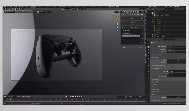Click the Film Exposure value slider
This screenshot has width=189, height=111.
click(176, 97)
